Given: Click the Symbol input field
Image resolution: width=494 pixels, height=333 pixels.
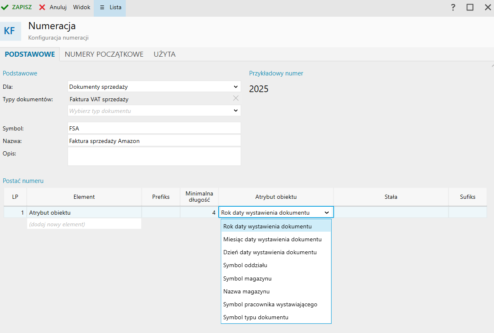Looking at the screenshot, I should pyautogui.click(x=154, y=128).
